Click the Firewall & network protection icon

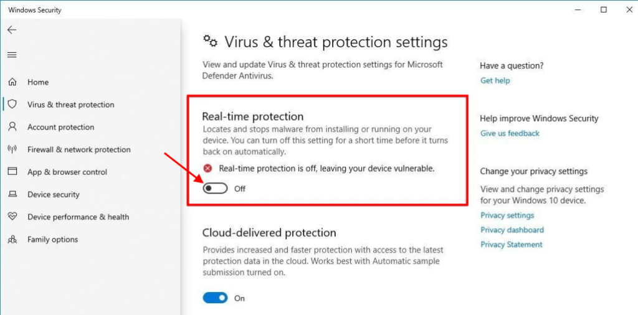[12, 149]
